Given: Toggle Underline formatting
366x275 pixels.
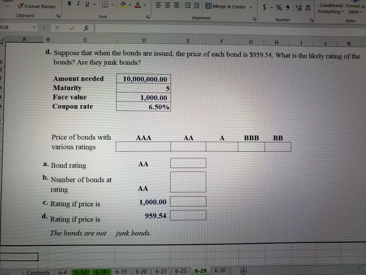Looking at the screenshot, I should (87, 4).
